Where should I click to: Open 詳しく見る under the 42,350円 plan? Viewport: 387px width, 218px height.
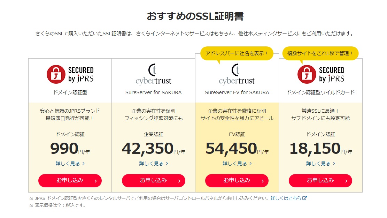[152, 164]
